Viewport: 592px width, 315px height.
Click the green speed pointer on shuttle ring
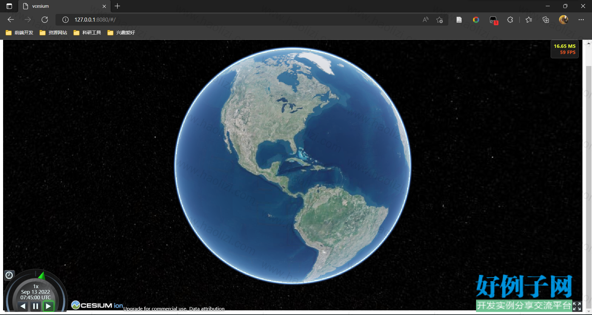(x=42, y=276)
